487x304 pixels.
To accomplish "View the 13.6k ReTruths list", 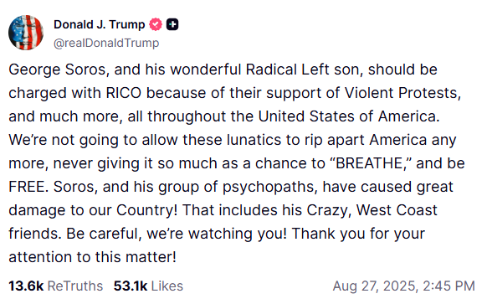I will [x=55, y=286].
